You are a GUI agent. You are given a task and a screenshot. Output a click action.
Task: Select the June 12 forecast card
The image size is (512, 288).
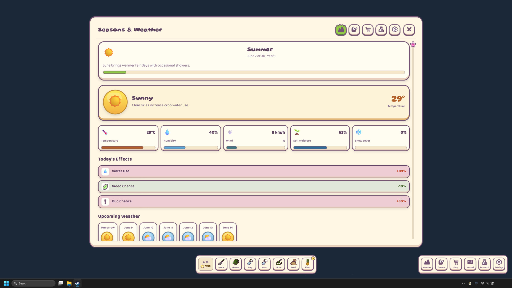[188, 232]
